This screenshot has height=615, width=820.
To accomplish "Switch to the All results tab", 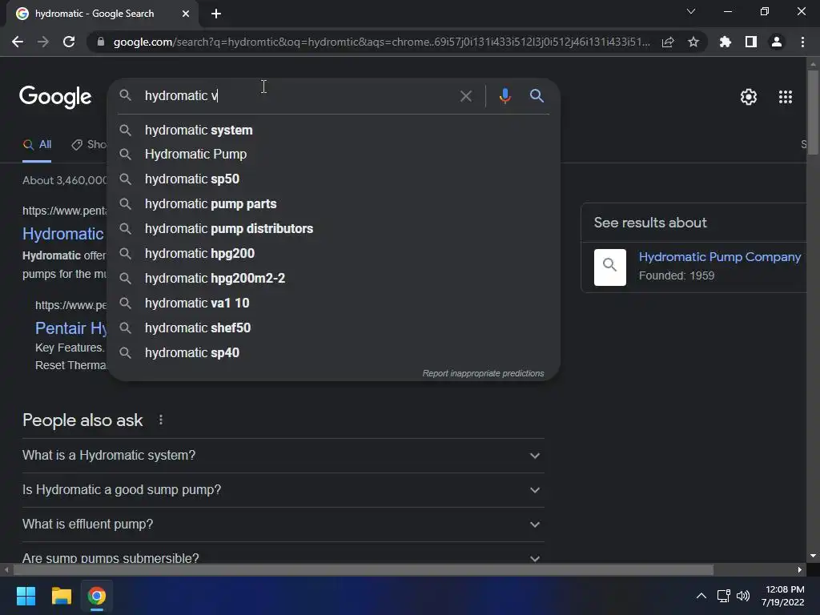I will [x=37, y=145].
